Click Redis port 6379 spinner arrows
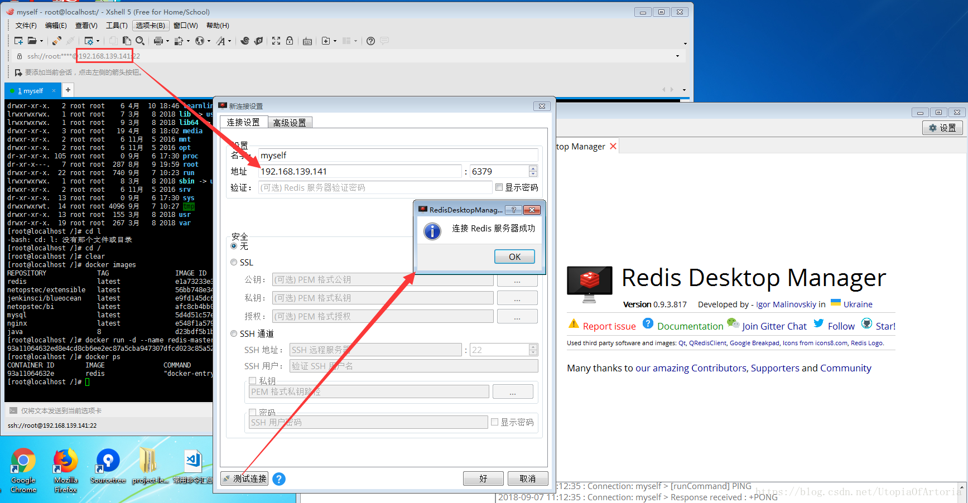The width and height of the screenshot is (968, 503). point(533,171)
